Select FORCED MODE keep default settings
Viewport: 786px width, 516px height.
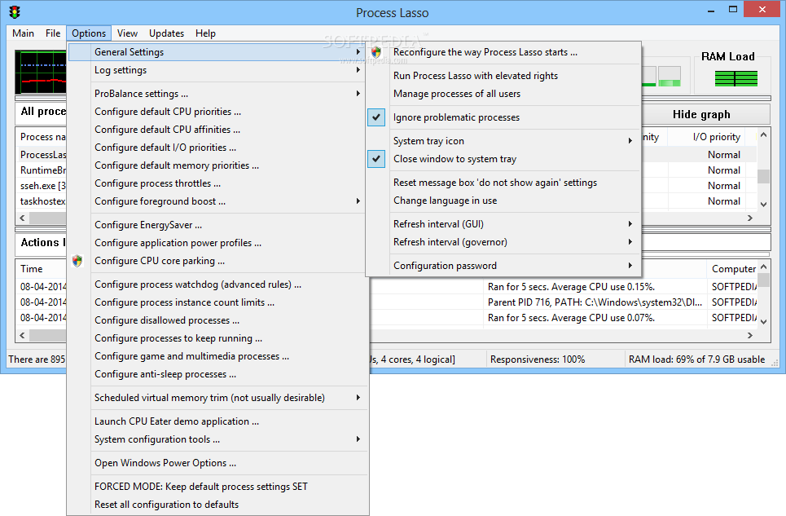pos(217,487)
